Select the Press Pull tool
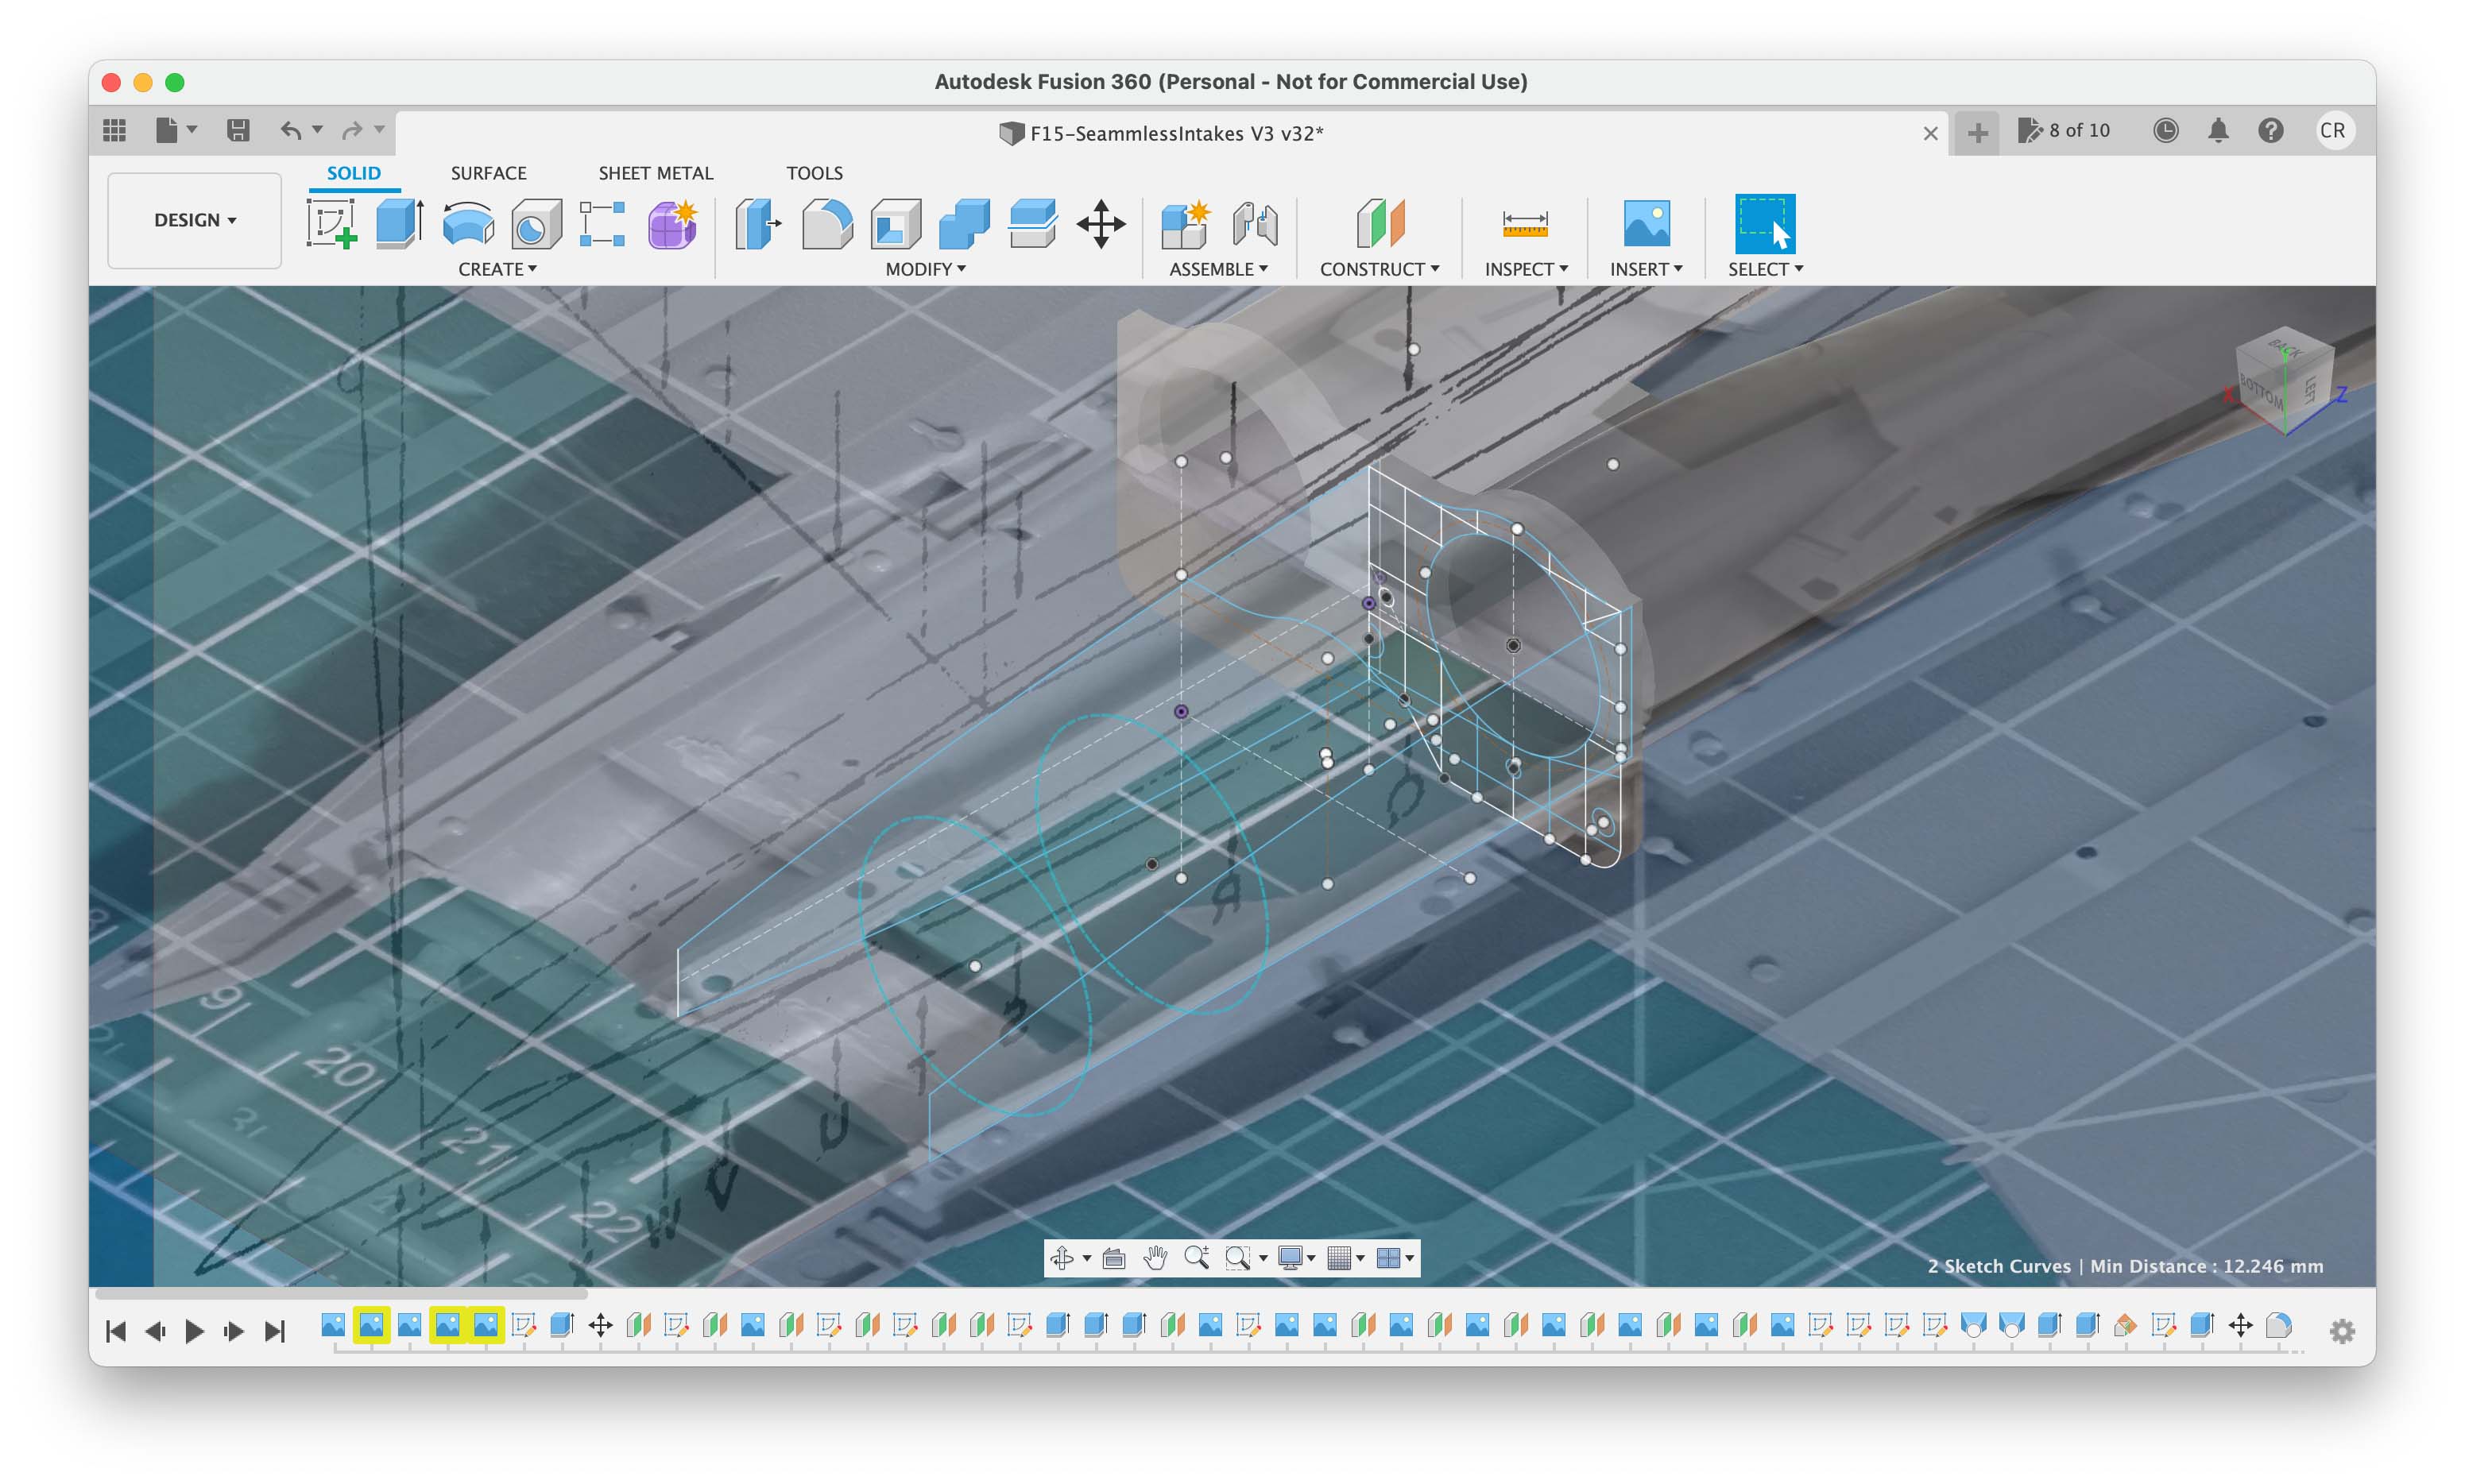This screenshot has height=1484, width=2465. coord(758,223)
